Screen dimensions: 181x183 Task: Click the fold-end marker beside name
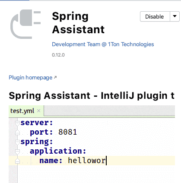17,161
